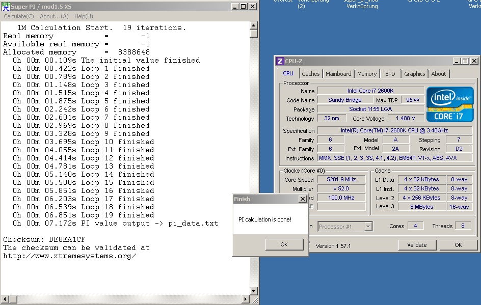Click OK in the Finish dialog
This screenshot has width=481, height=305.
click(284, 244)
